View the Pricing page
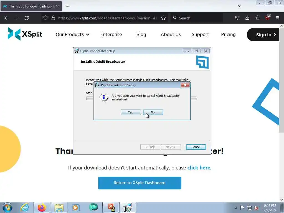Screen dimensions: 284x213 point(228,34)
